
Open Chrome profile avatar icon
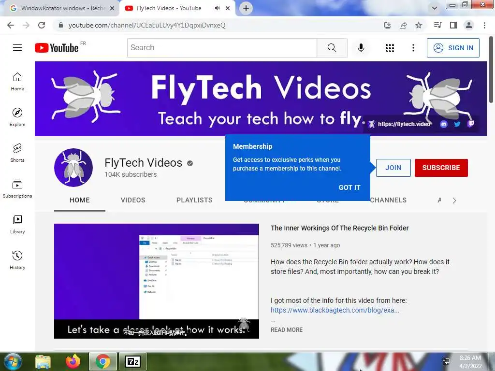469,25
